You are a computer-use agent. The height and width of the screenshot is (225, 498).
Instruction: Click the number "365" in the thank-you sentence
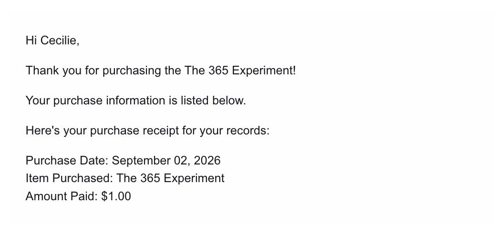(x=218, y=71)
